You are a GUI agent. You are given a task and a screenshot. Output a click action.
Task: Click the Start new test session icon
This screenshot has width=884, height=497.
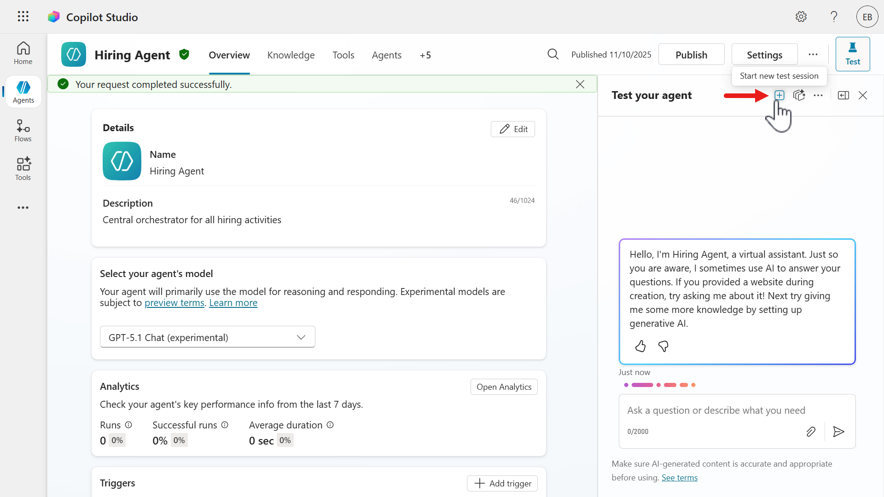coord(779,95)
